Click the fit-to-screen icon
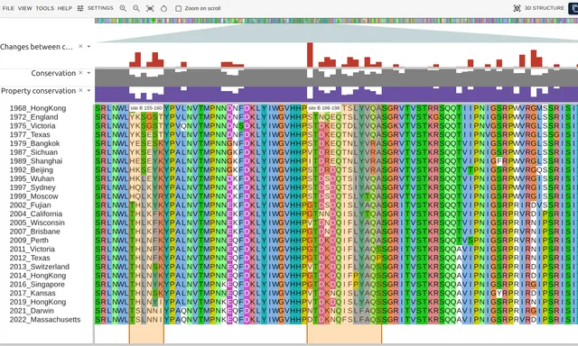Screen dimensions: 578x346 [150, 8]
